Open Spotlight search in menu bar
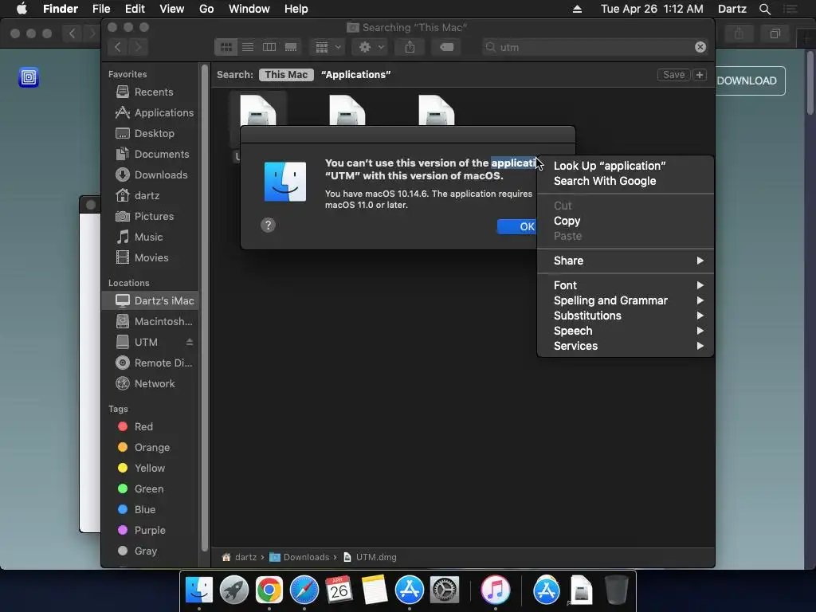Screen dimensions: 816x612 pyautogui.click(x=764, y=9)
